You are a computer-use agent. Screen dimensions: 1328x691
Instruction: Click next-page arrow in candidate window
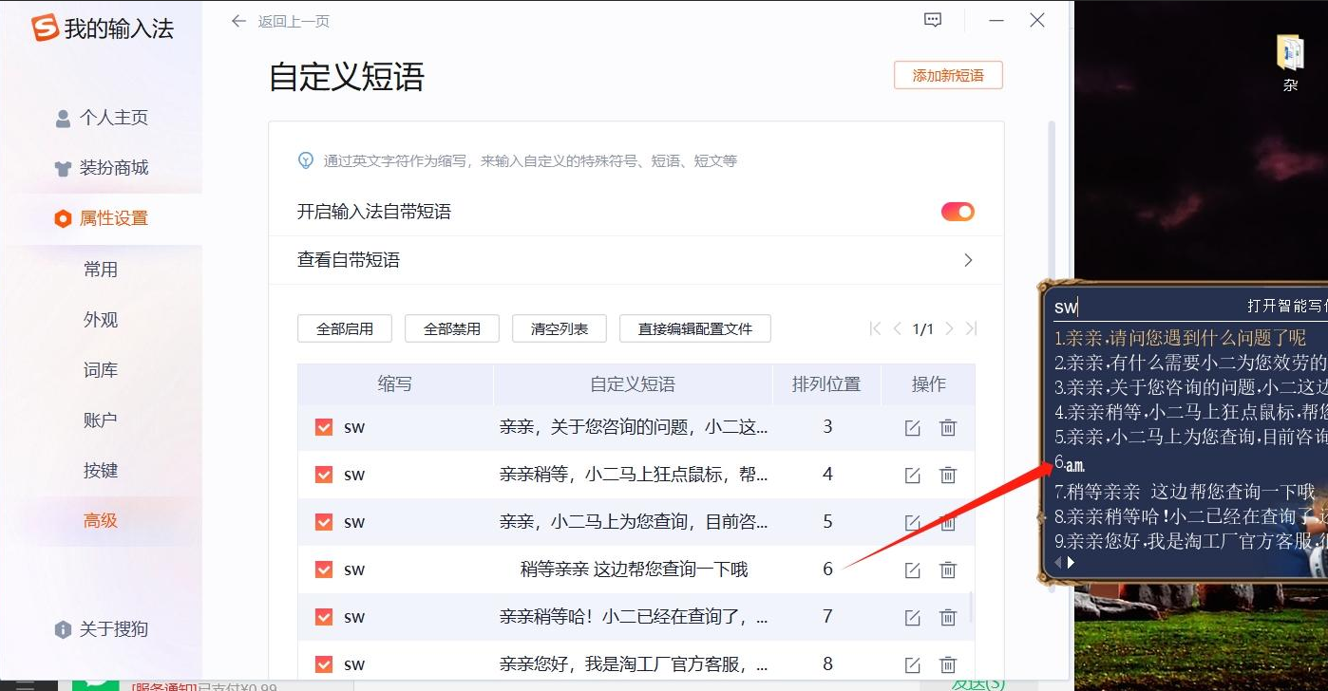[1071, 562]
